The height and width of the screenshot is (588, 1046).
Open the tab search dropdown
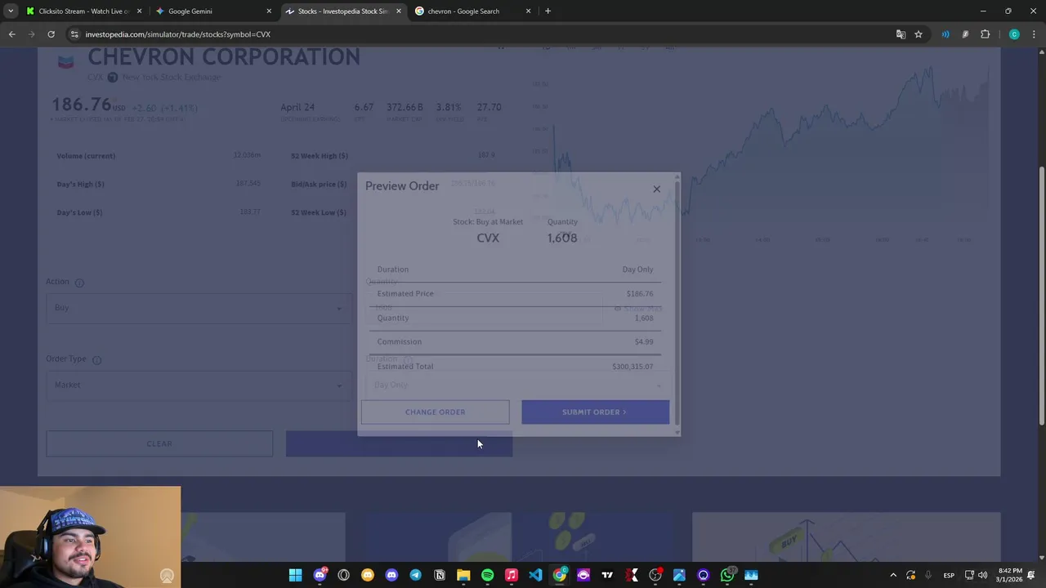coord(10,11)
